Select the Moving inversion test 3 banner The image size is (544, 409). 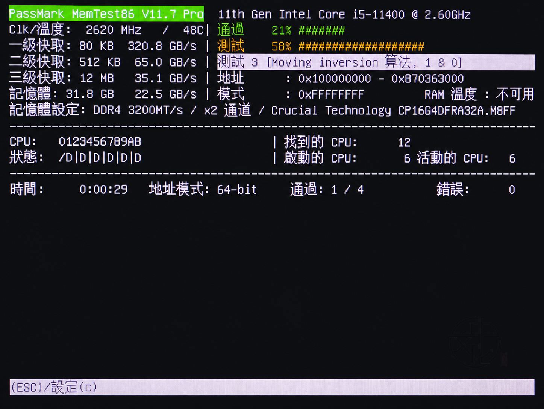point(376,62)
